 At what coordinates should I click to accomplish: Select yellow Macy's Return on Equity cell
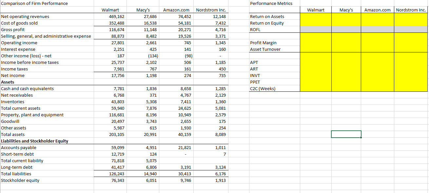[x=346, y=23]
